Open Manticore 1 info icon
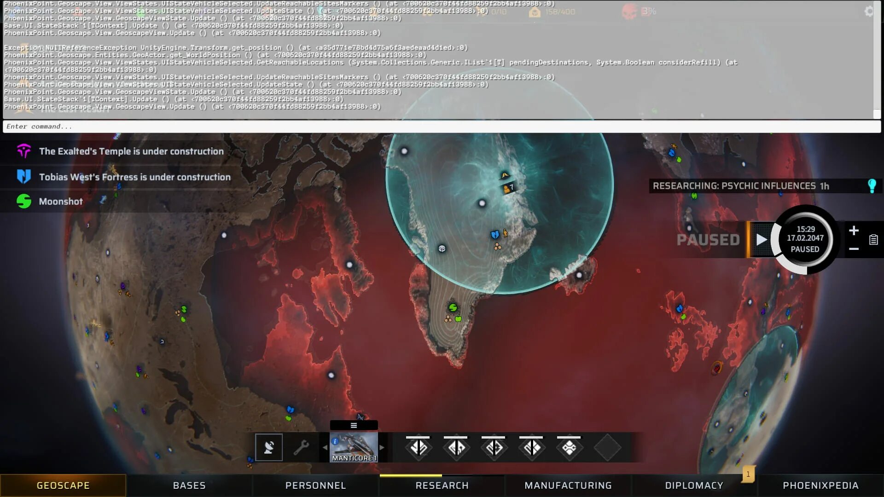This screenshot has width=884, height=497. pyautogui.click(x=335, y=441)
